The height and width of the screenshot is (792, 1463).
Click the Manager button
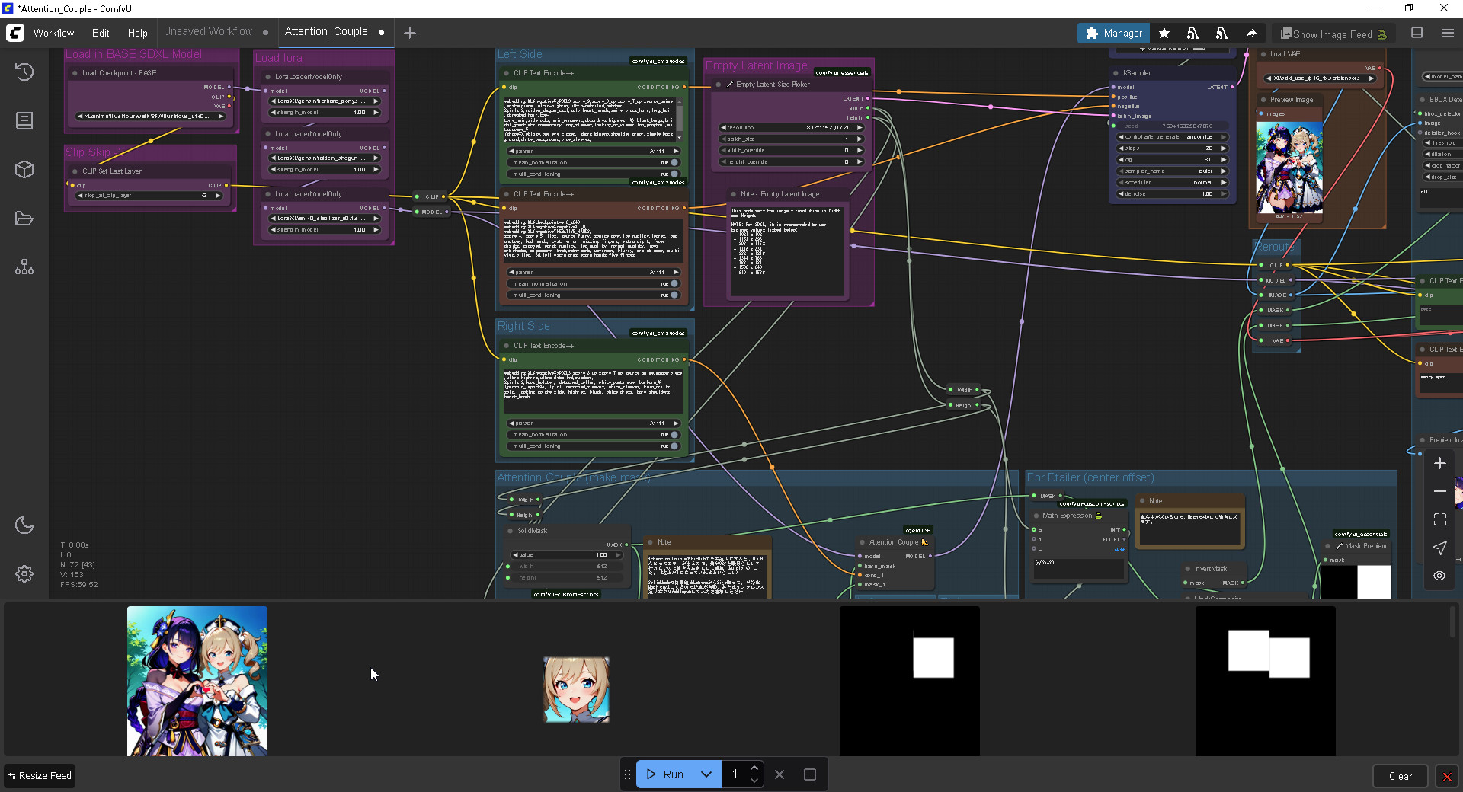click(x=1113, y=33)
